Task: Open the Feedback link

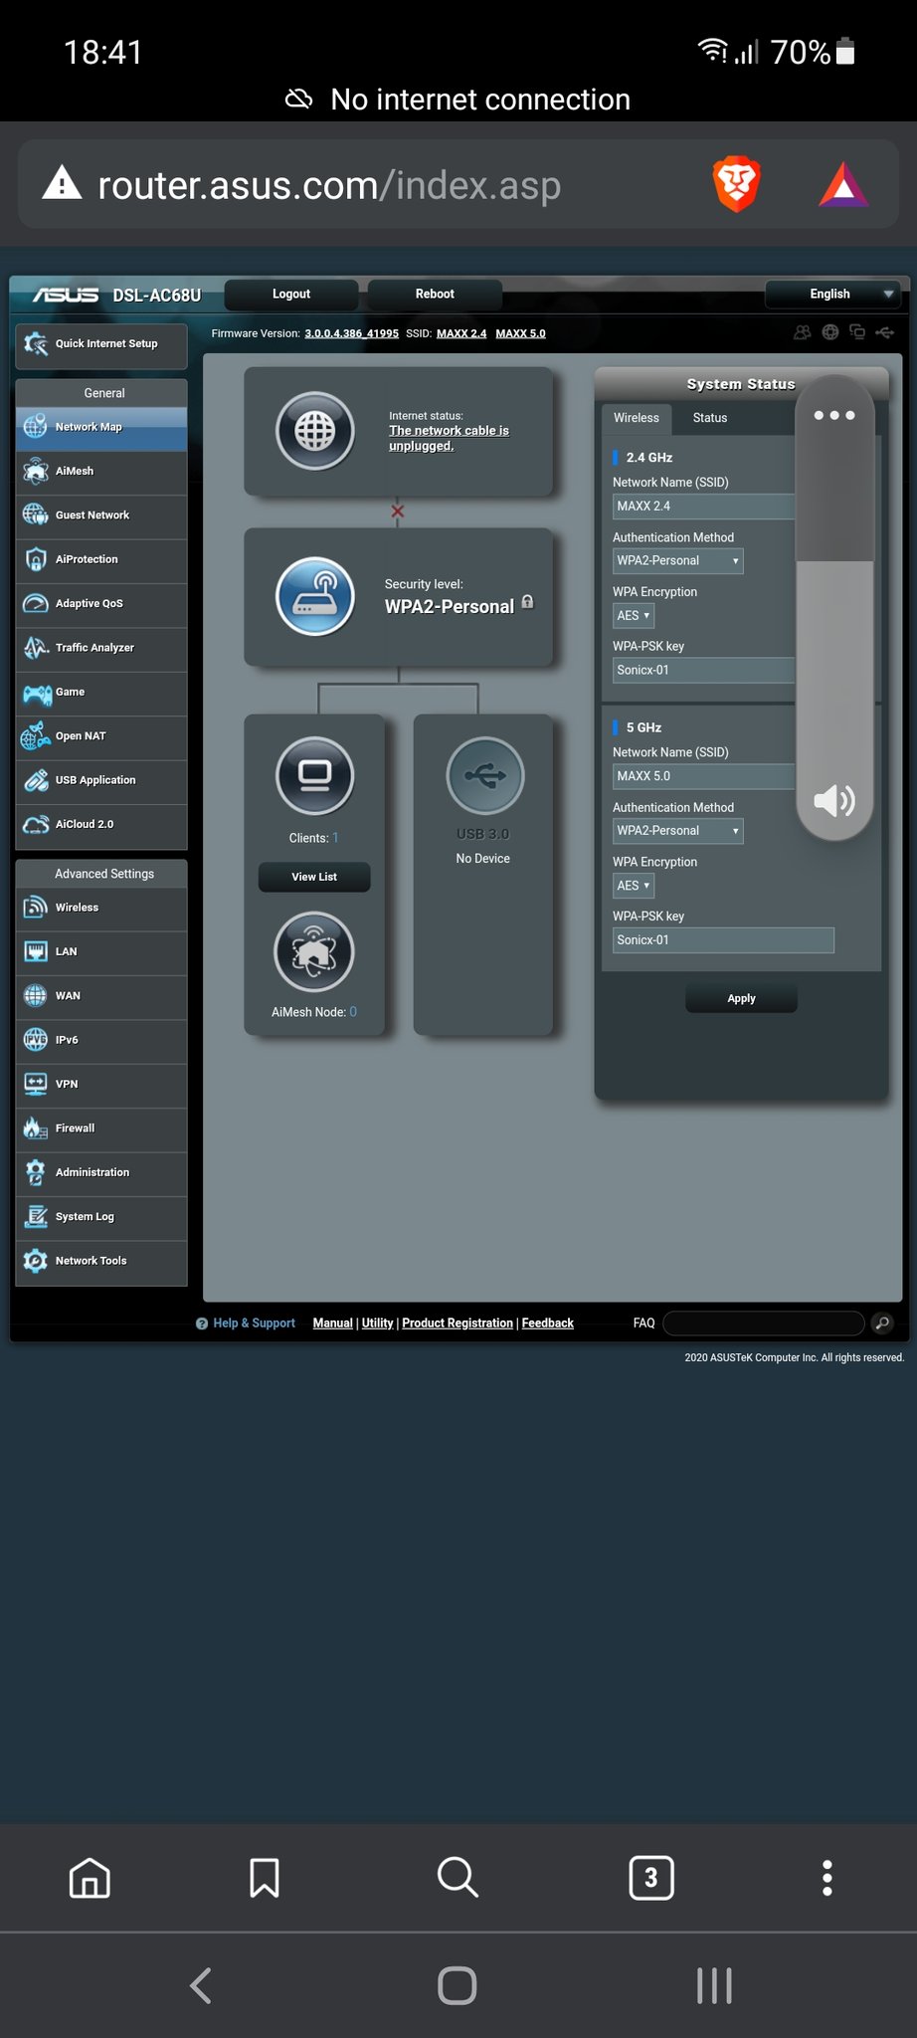Action: [x=548, y=1323]
